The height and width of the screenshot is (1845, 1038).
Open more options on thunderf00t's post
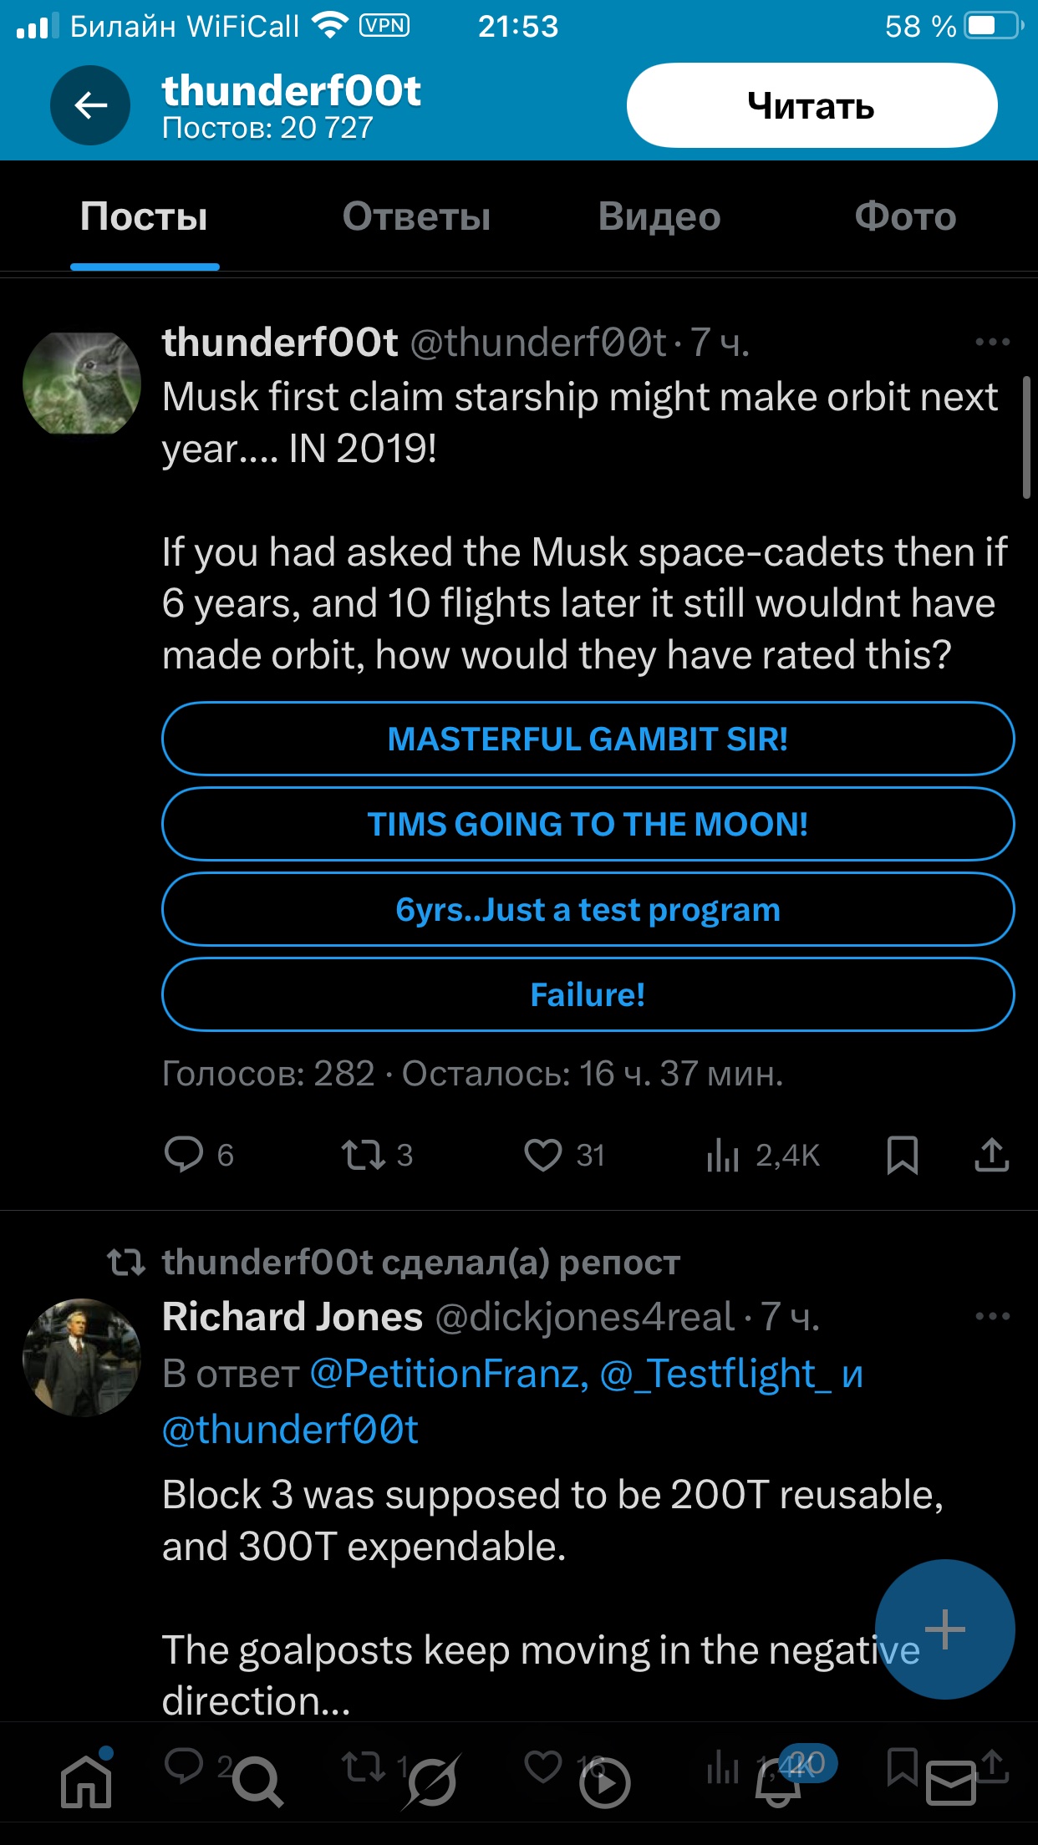pos(992,343)
